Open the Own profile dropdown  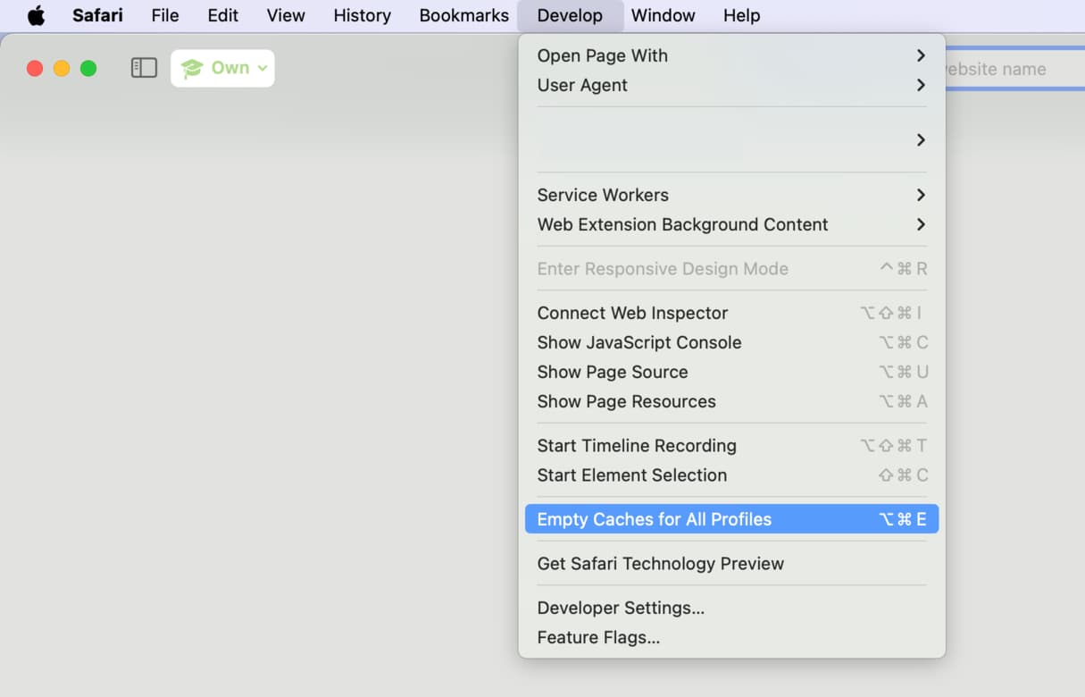pos(222,68)
